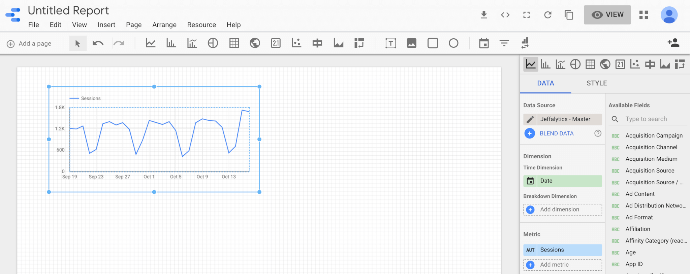Screen dimensions: 690x274
Task: Edit the Jeffalytics - Master data source
Action: point(530,119)
